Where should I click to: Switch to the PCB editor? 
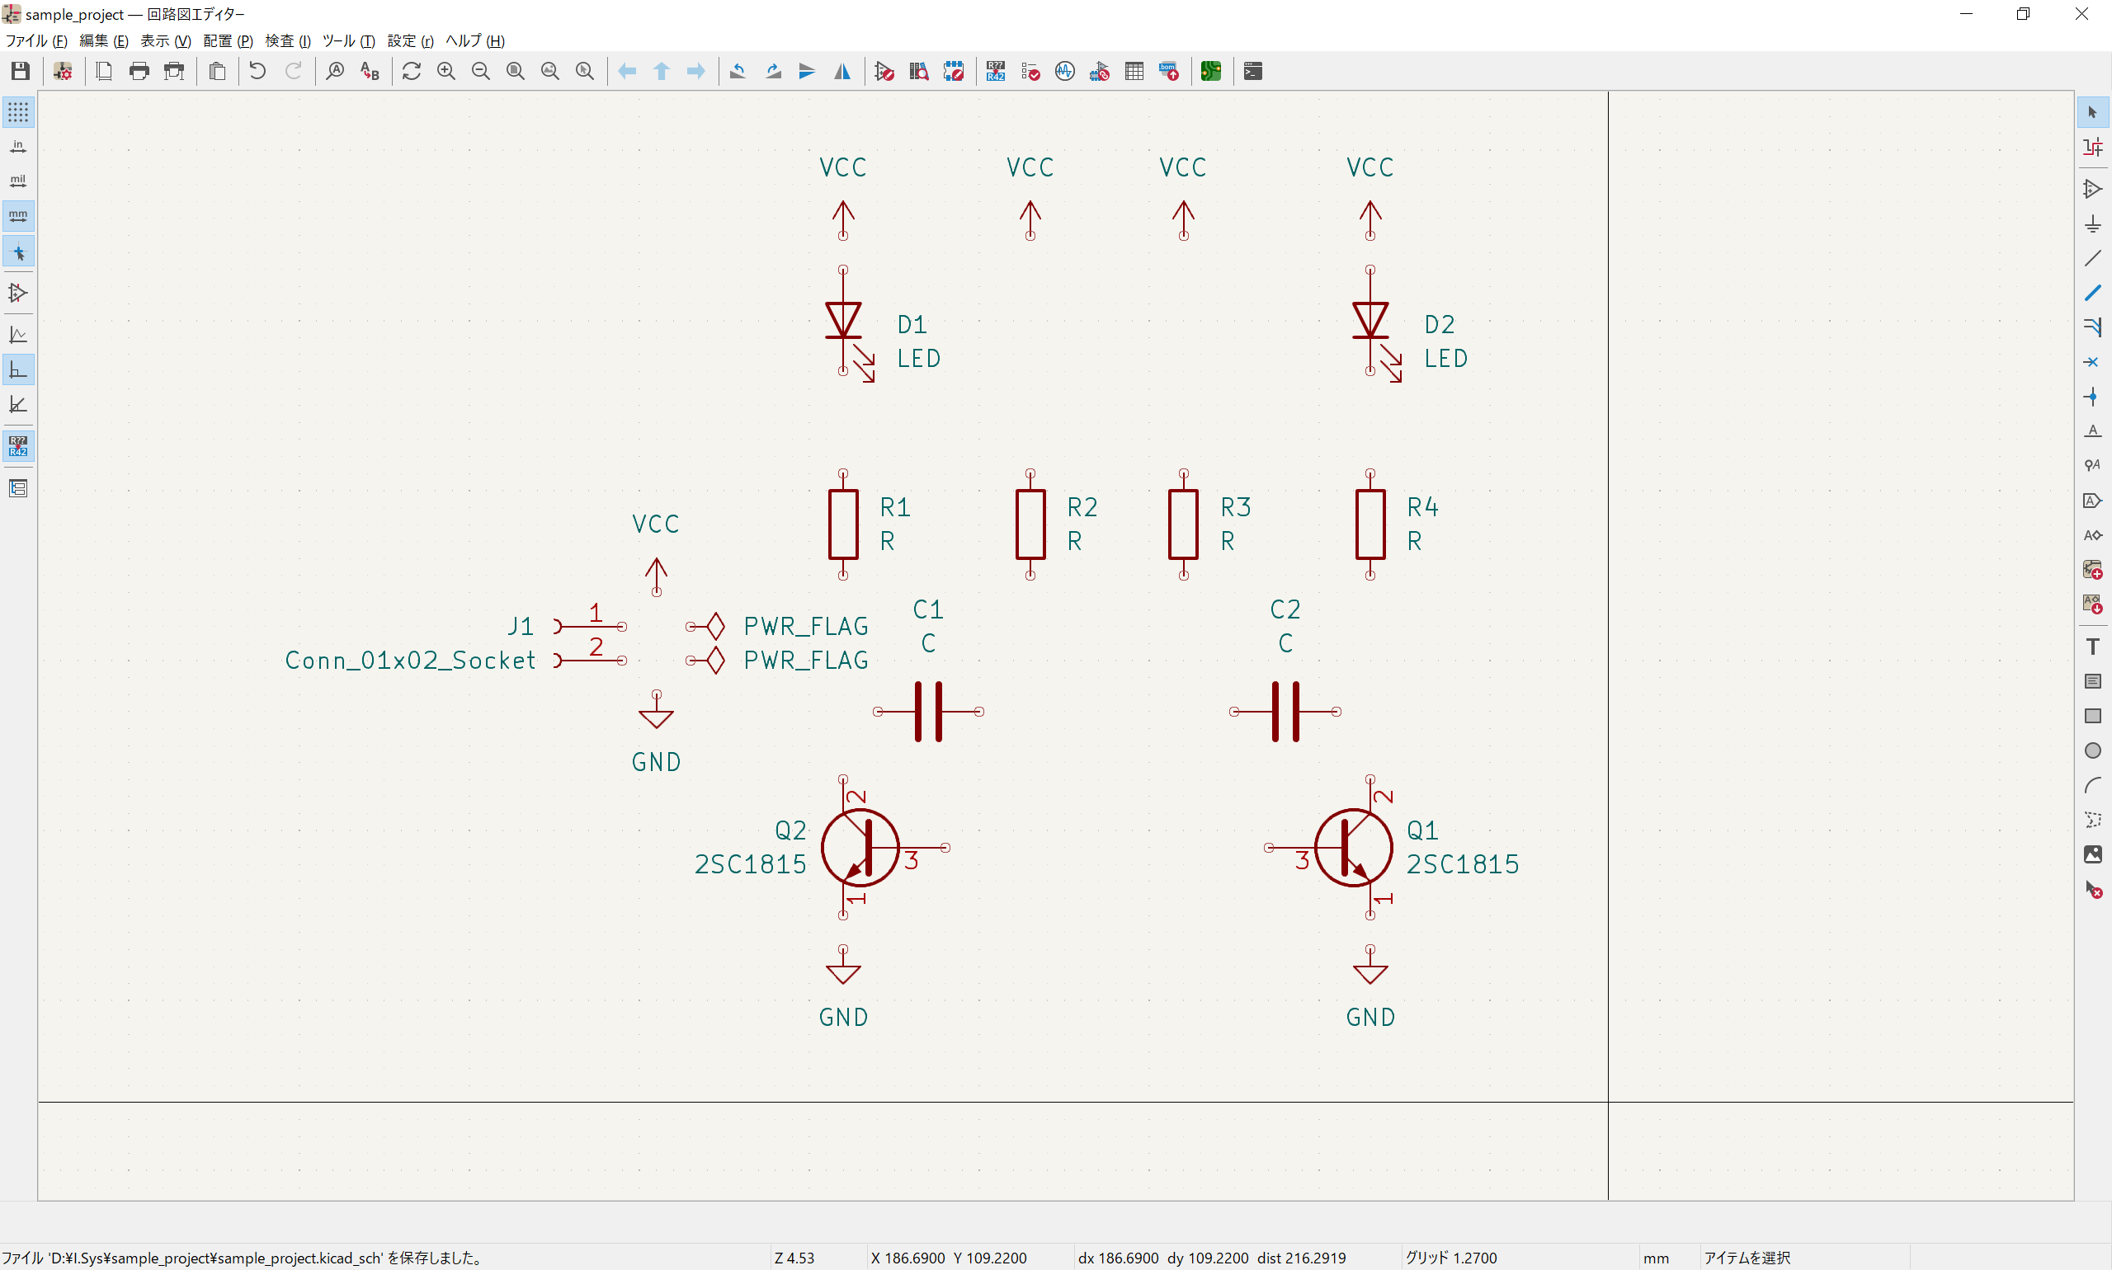1211,71
